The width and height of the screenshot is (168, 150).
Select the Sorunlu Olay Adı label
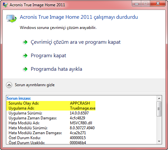point(24,103)
